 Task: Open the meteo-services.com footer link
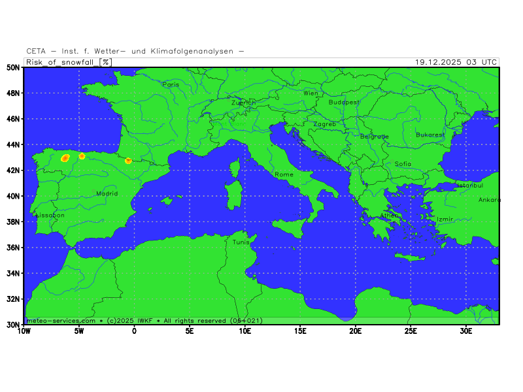click(x=61, y=321)
